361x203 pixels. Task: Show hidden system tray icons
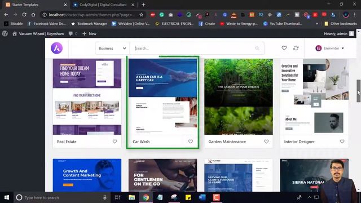[x=309, y=197]
